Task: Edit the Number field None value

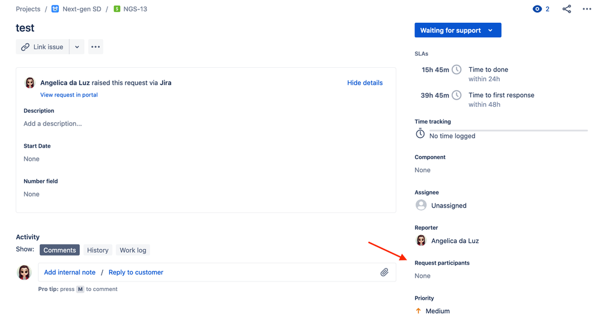Action: click(31, 194)
